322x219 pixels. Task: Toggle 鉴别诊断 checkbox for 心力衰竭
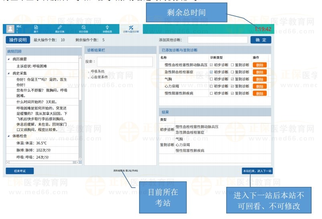[232, 86]
